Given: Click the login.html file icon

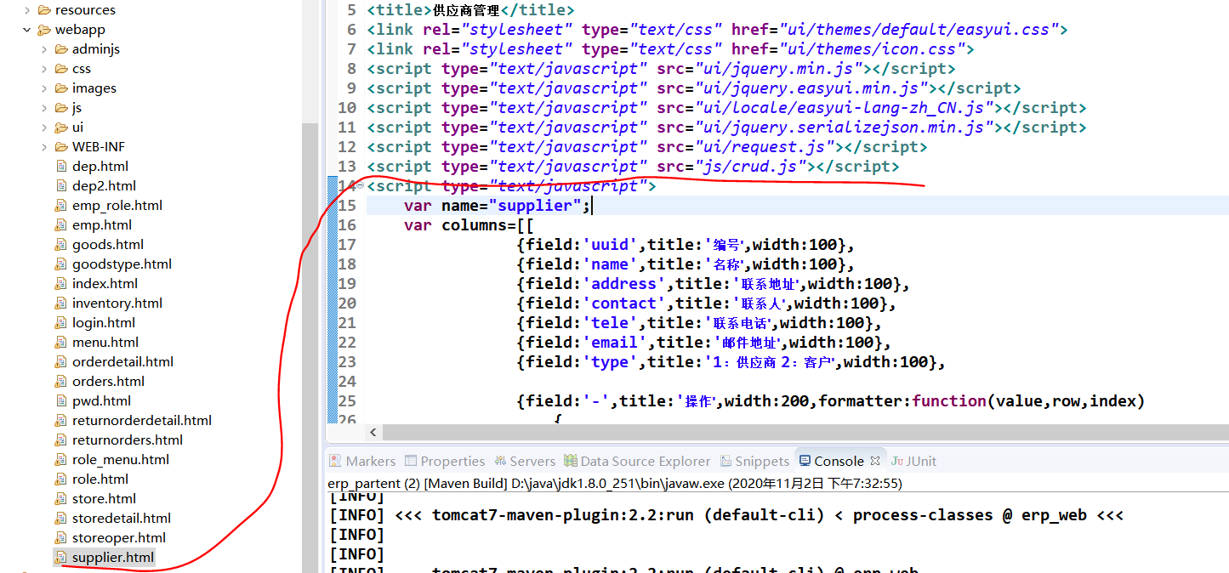Looking at the screenshot, I should click(60, 323).
